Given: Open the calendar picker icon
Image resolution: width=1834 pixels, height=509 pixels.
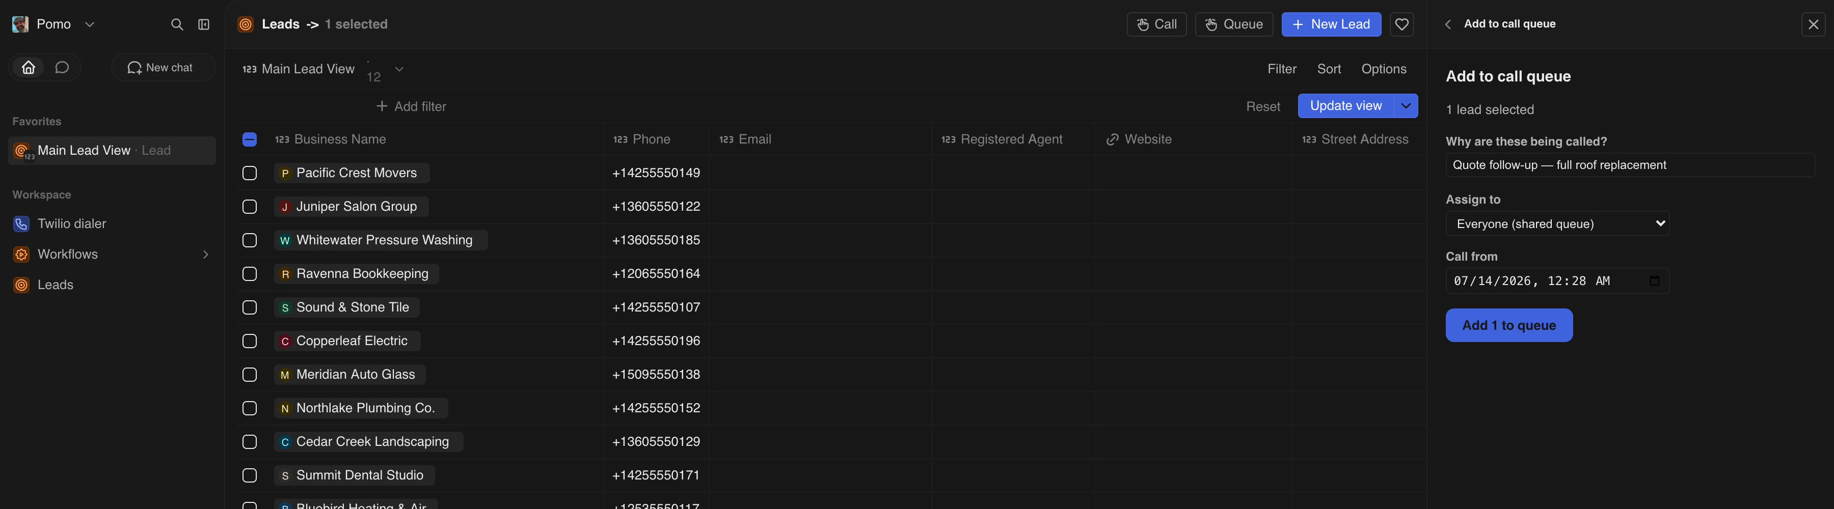Looking at the screenshot, I should [x=1654, y=281].
